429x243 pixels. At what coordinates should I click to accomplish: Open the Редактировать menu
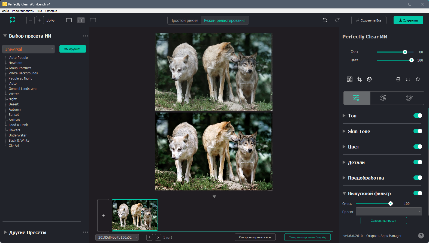pos(23,11)
